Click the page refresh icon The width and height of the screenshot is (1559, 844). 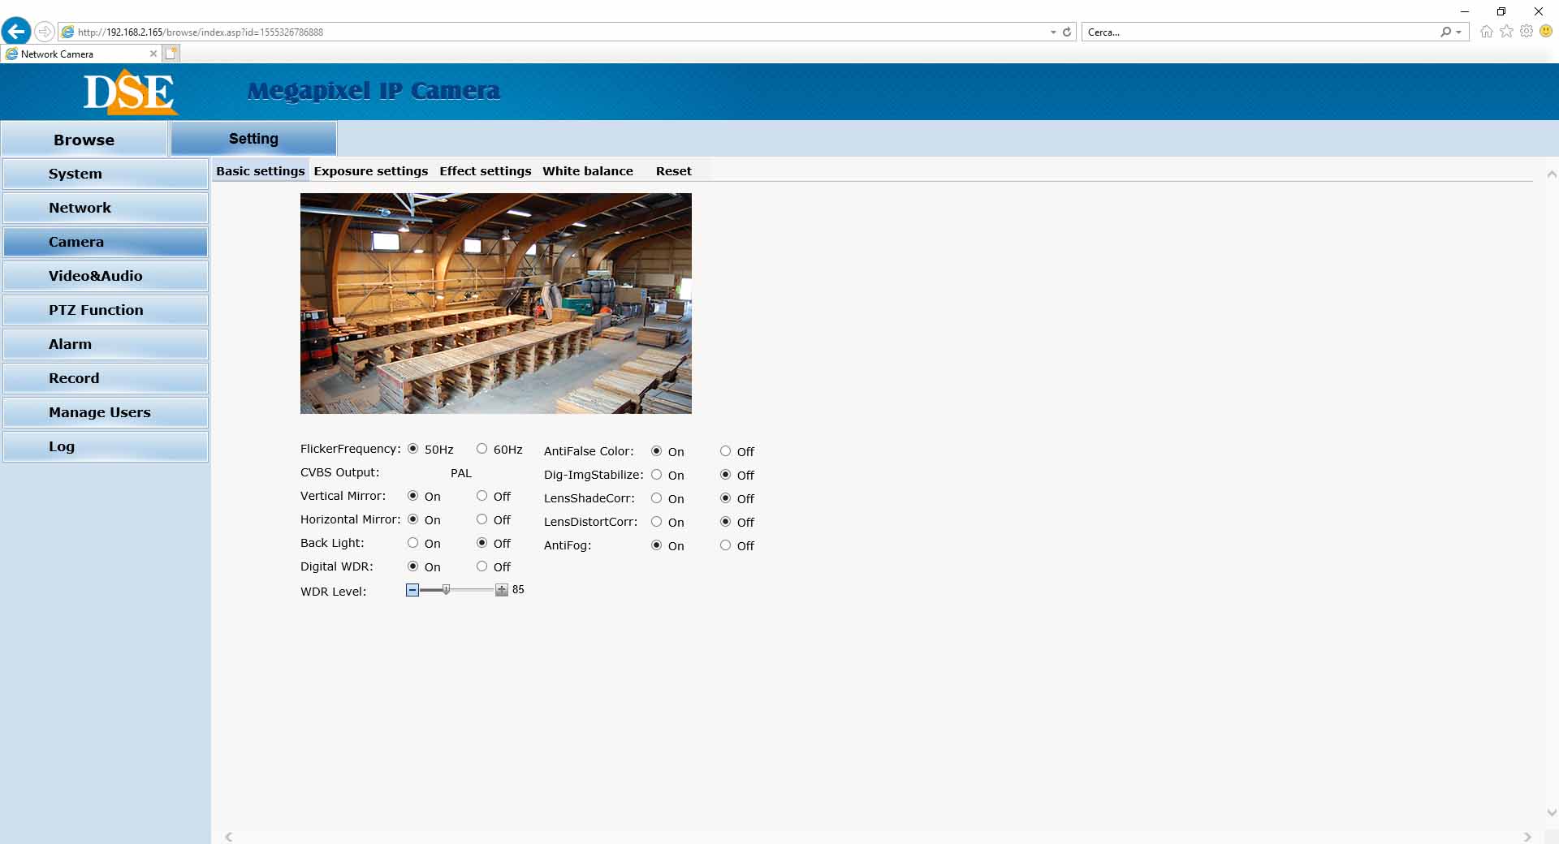coord(1067,32)
